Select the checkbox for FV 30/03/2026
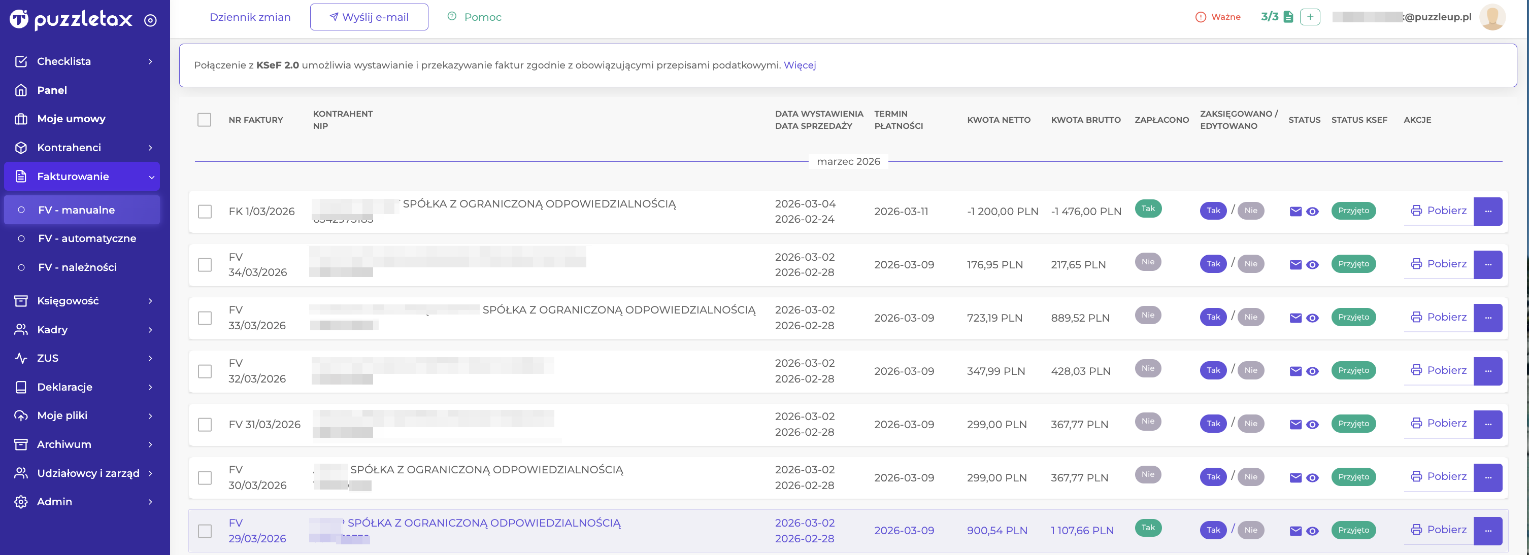This screenshot has width=1529, height=555. [x=205, y=478]
